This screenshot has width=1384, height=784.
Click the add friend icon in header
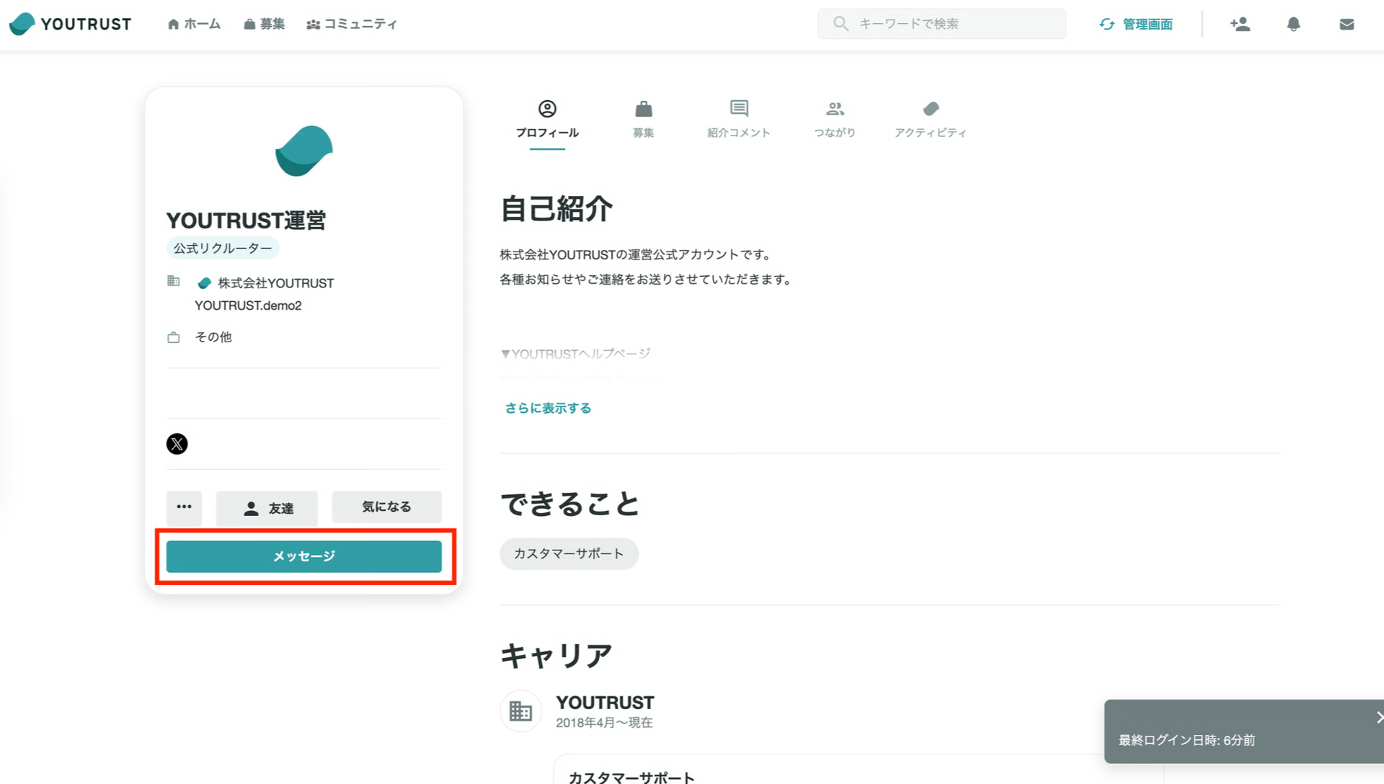[x=1240, y=24]
